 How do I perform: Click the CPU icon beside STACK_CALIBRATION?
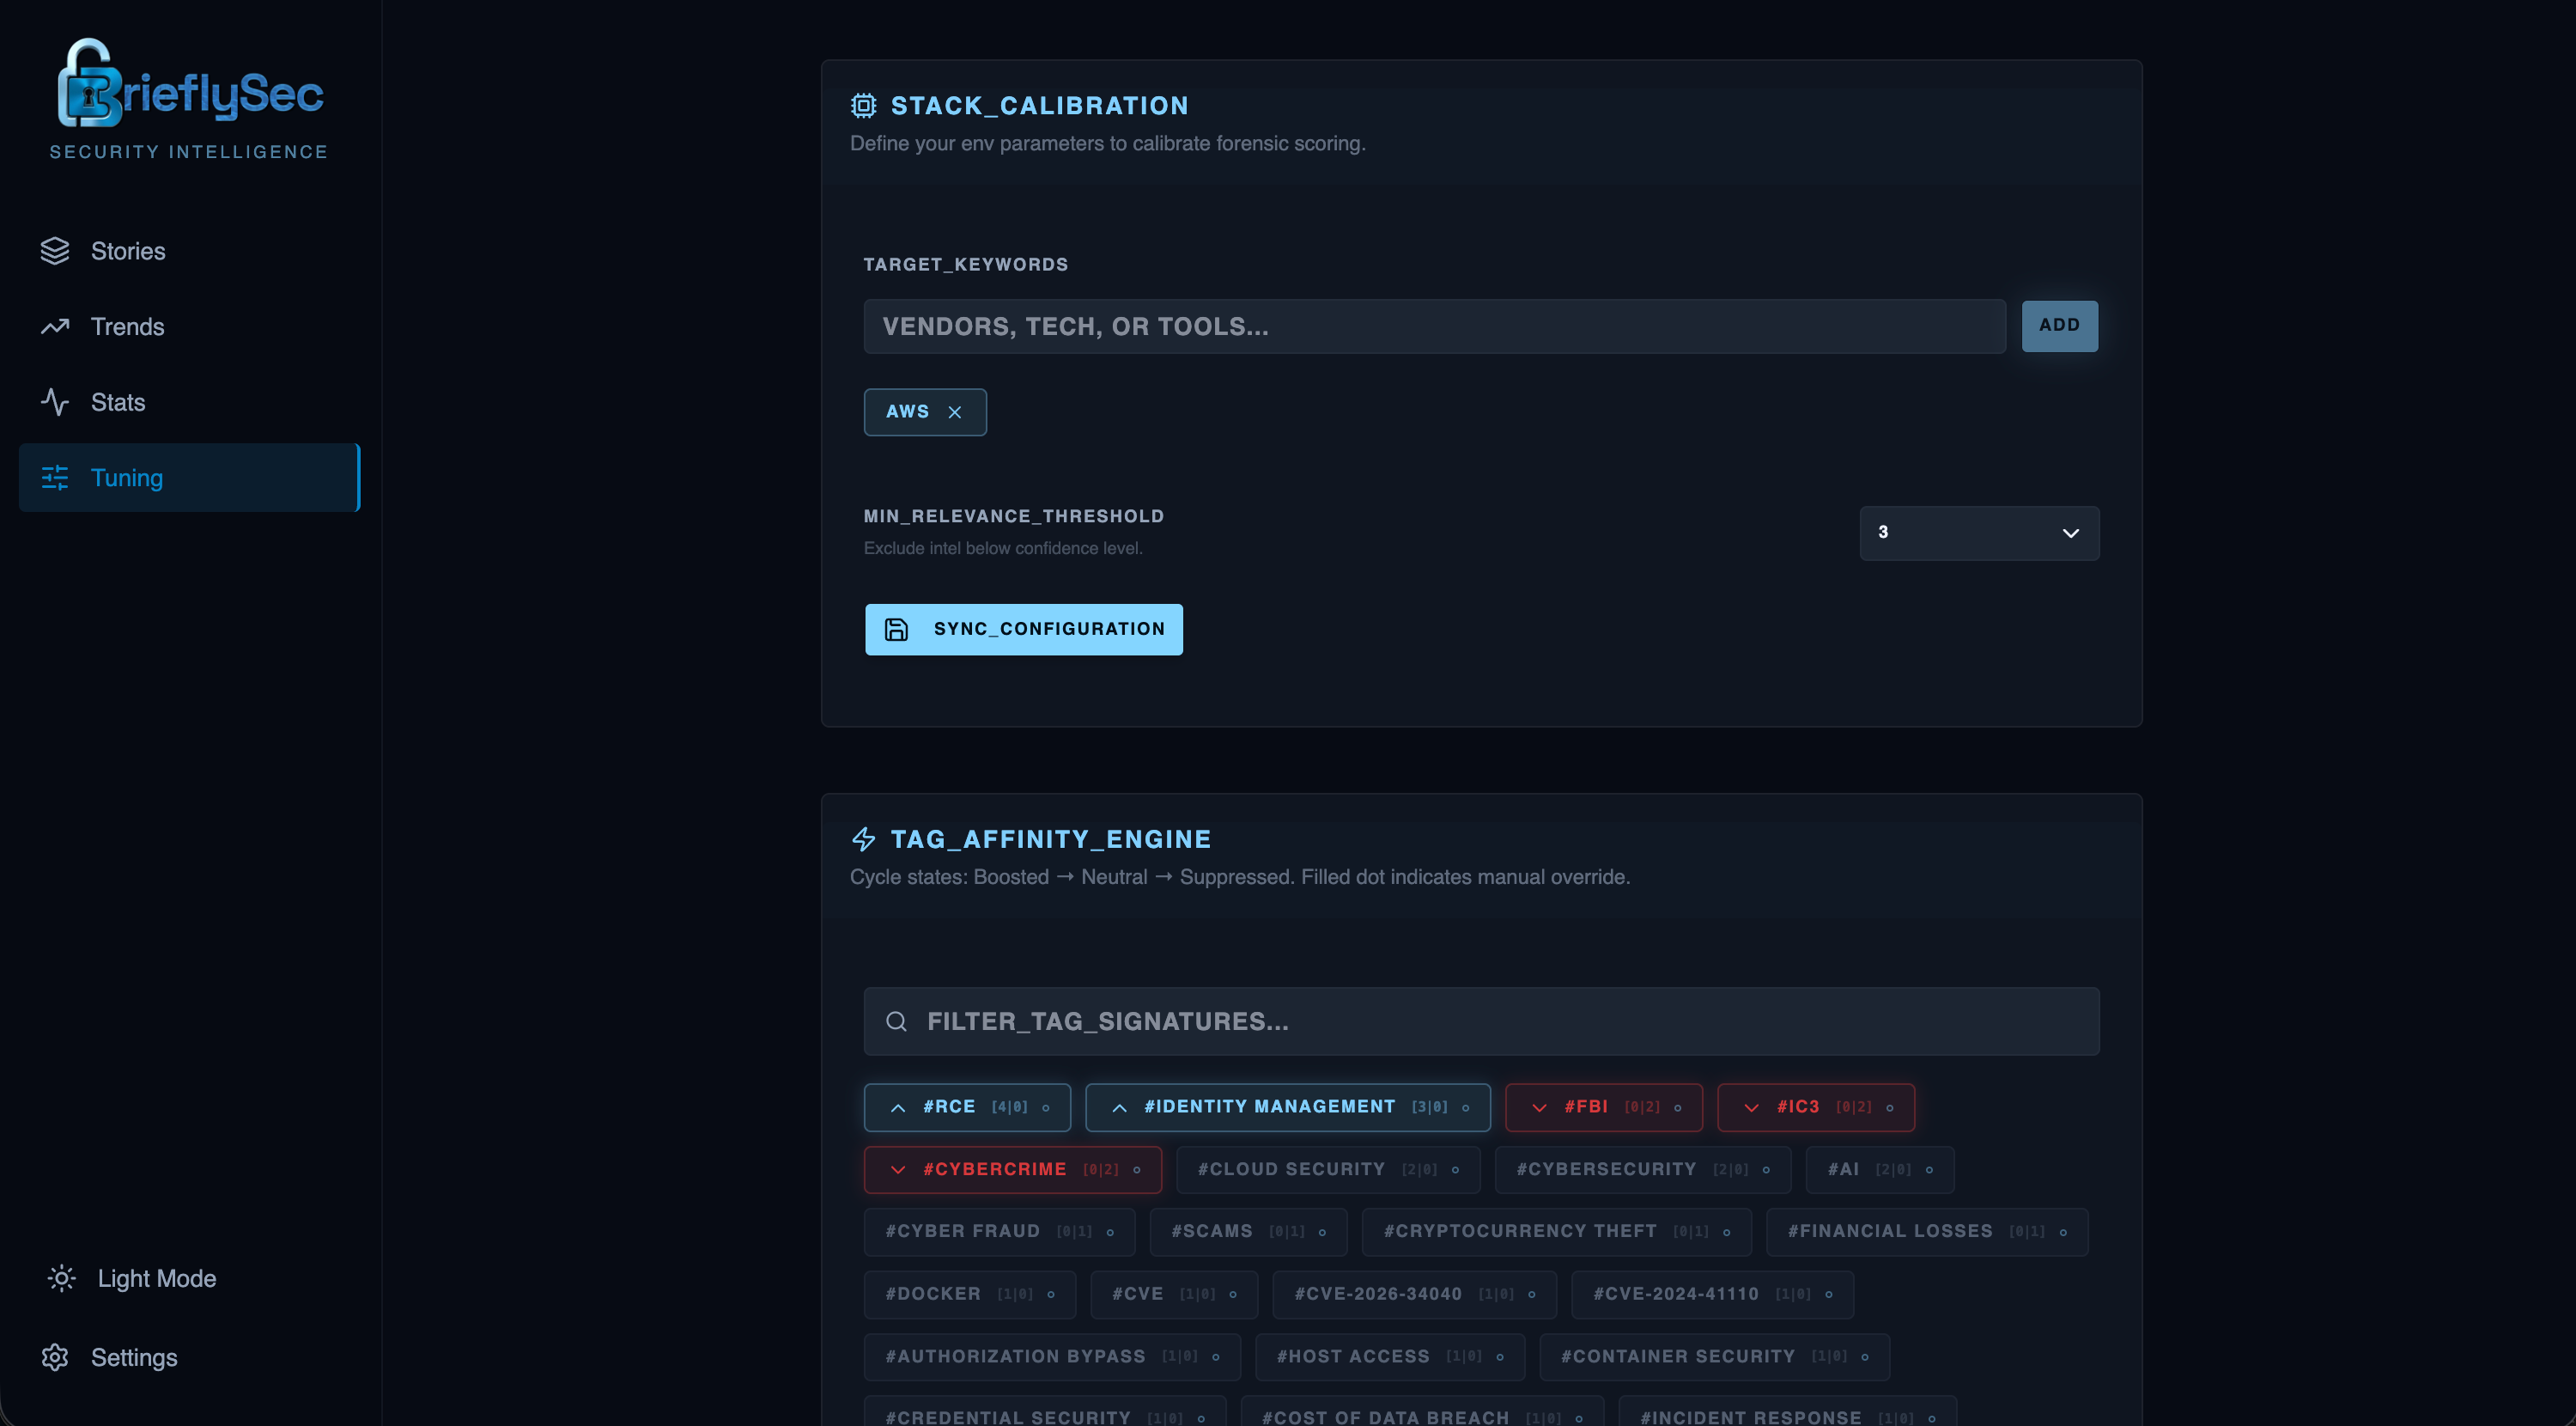pyautogui.click(x=862, y=104)
